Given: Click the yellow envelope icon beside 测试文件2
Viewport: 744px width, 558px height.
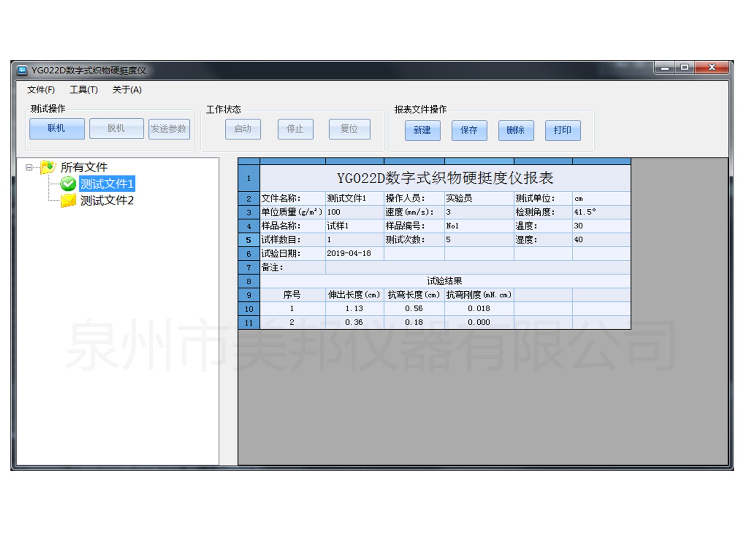Looking at the screenshot, I should pyautogui.click(x=68, y=201).
